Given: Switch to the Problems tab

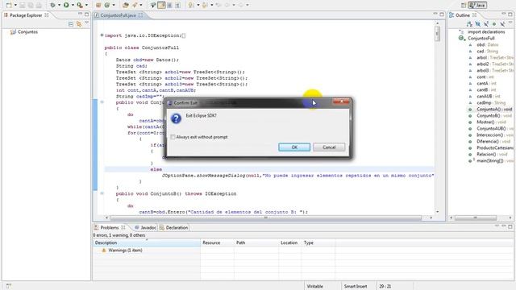Looking at the screenshot, I should pyautogui.click(x=110, y=227).
